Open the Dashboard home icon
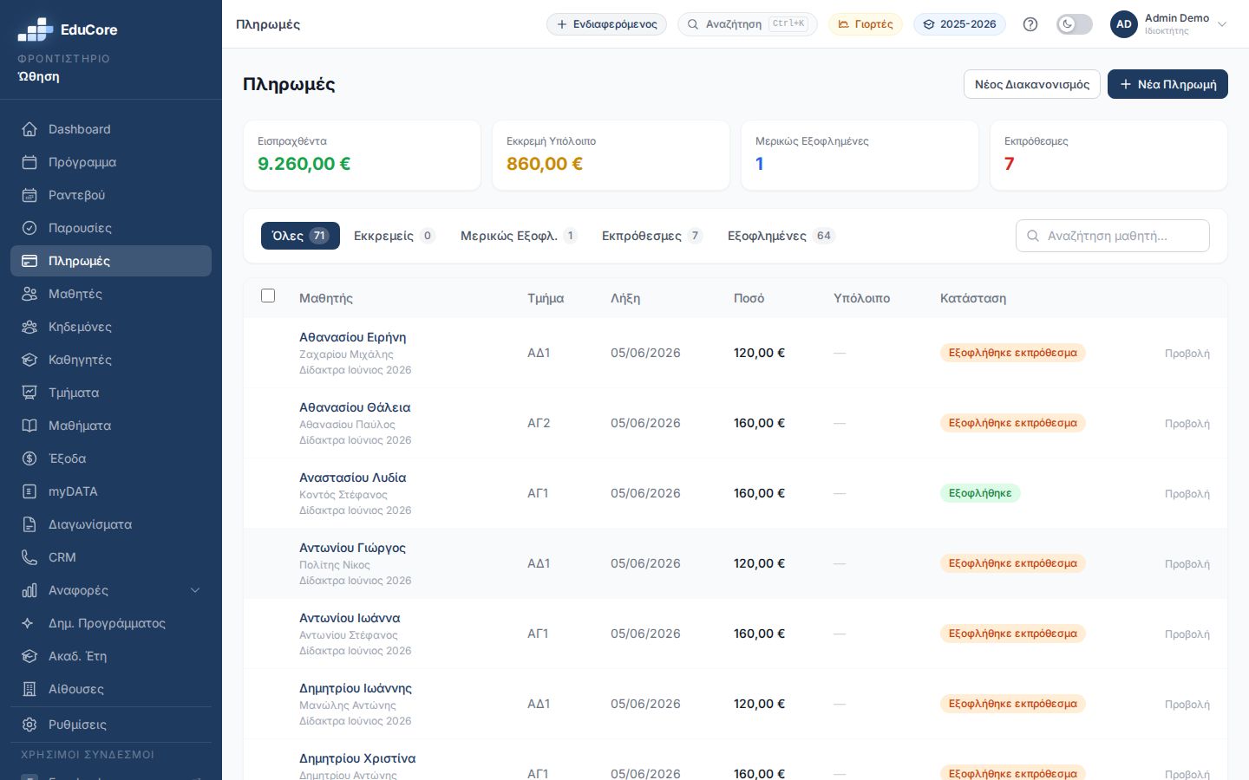The image size is (1249, 780). [29, 129]
